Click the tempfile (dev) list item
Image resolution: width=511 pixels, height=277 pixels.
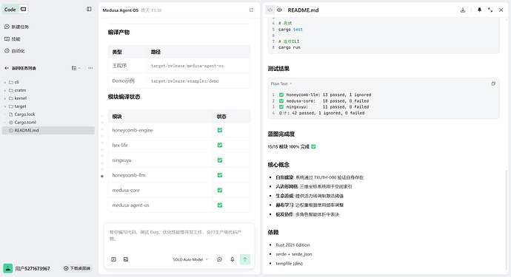point(289,264)
